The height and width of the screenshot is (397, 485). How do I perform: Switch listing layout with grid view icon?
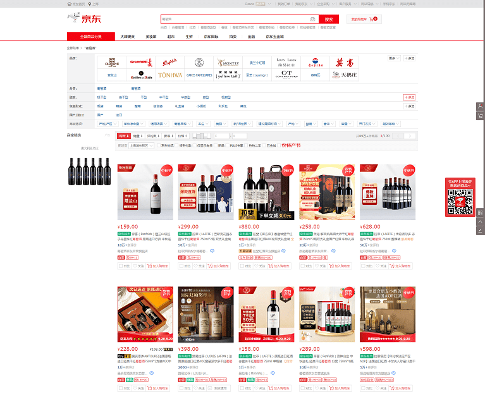point(202,136)
